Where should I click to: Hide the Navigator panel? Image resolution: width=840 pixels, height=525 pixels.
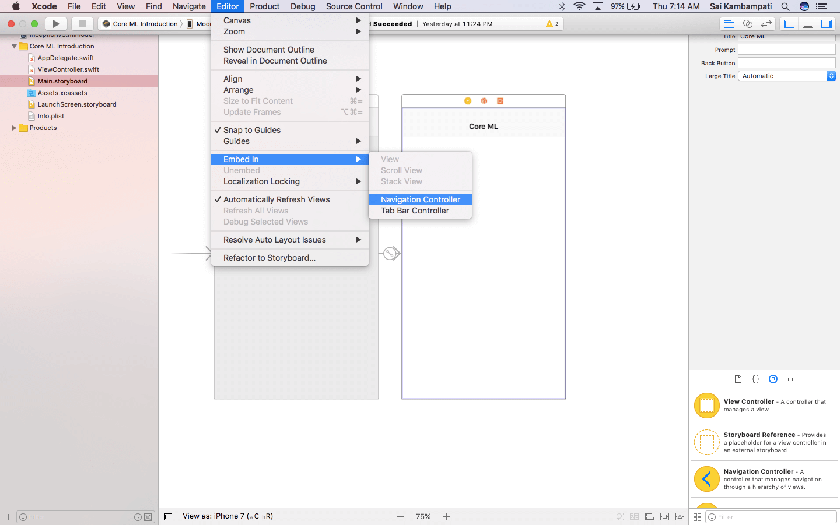[789, 24]
